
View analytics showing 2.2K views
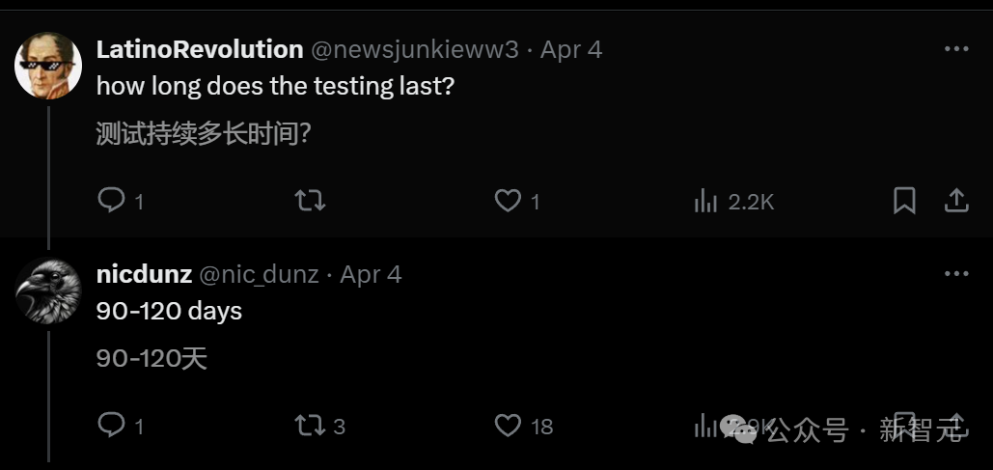[x=707, y=201]
